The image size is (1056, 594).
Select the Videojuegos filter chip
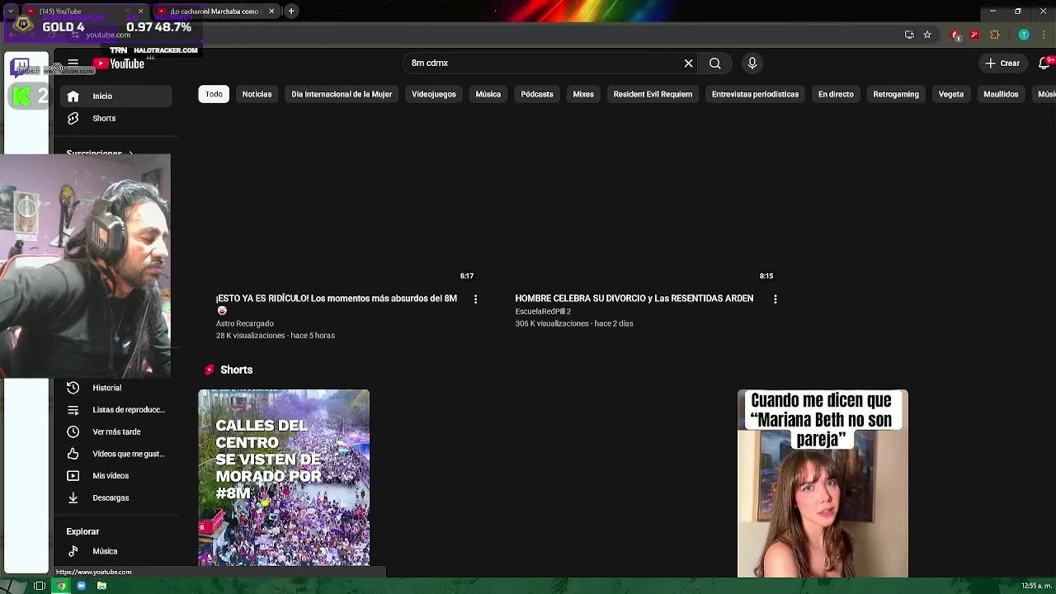434,94
